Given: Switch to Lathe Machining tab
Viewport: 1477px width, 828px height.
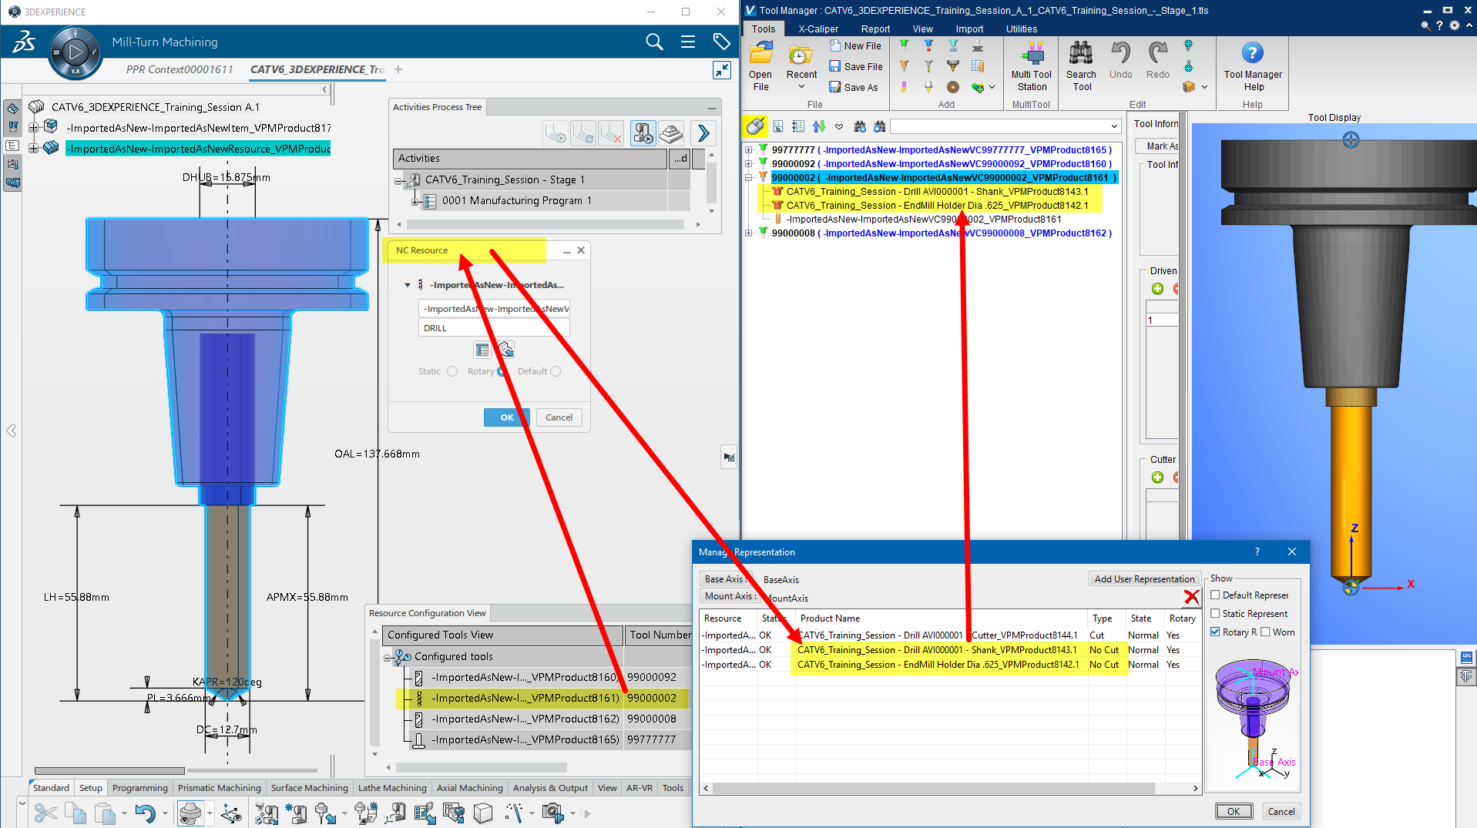Looking at the screenshot, I should coord(392,788).
